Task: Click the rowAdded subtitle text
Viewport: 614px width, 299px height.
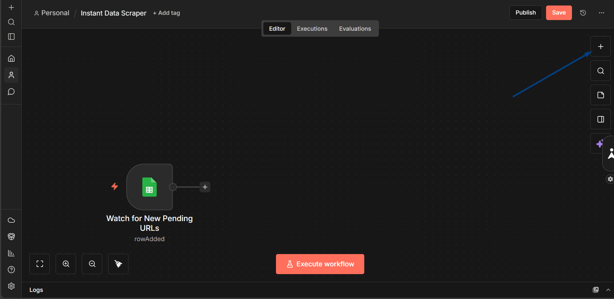Action: click(x=149, y=239)
